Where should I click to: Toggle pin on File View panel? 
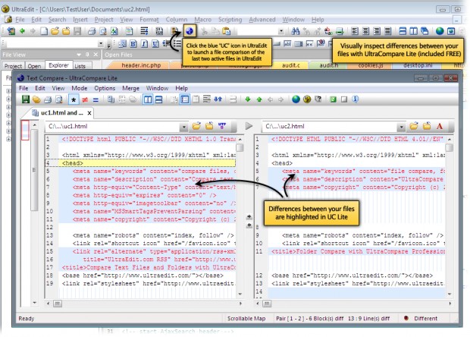click(87, 55)
